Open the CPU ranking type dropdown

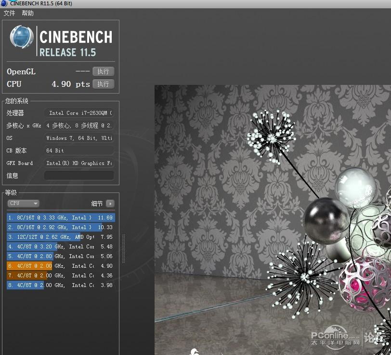click(24, 204)
